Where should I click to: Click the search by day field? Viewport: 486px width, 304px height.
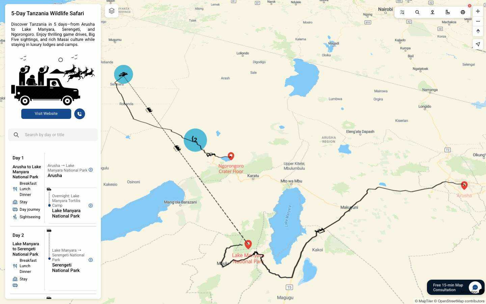point(53,135)
